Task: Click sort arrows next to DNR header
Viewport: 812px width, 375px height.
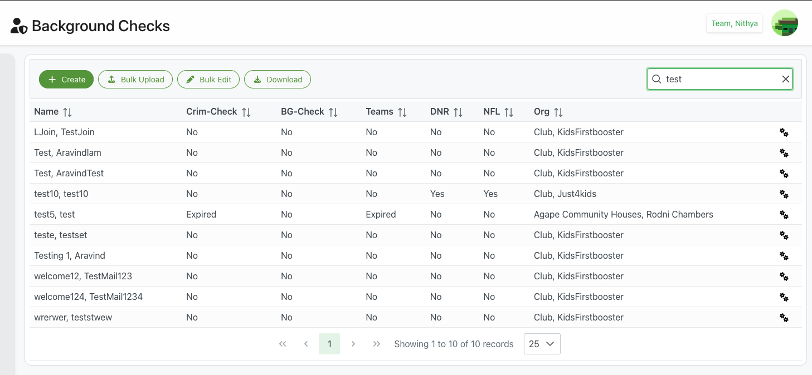Action: [x=458, y=112]
